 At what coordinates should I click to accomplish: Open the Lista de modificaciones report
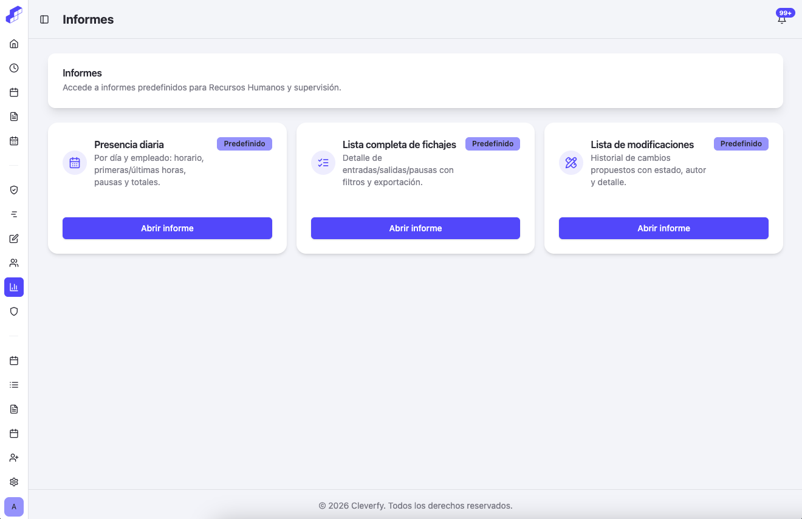(x=663, y=228)
